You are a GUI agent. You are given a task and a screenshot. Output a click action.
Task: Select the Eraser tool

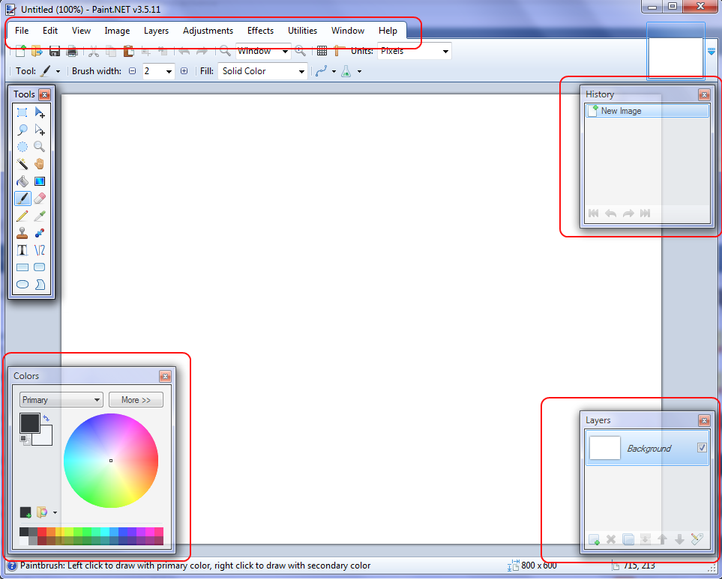(40, 198)
